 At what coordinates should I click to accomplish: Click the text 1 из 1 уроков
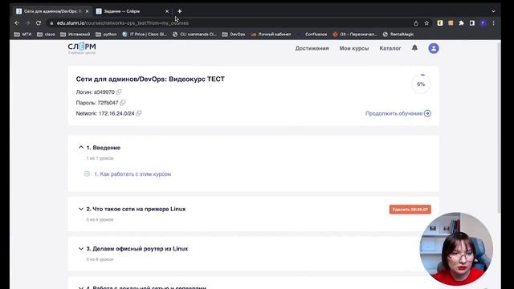click(x=100, y=158)
